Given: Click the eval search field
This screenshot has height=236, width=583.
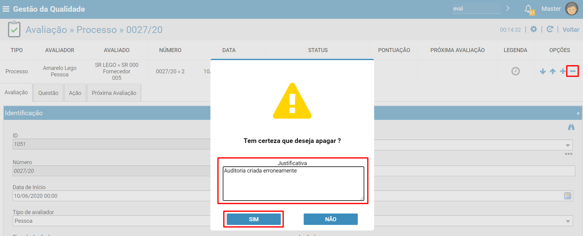Looking at the screenshot, I should pos(476,9).
